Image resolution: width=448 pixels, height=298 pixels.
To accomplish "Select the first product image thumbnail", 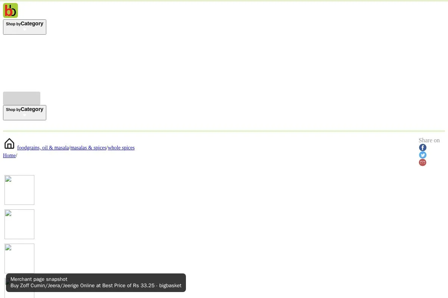I will click(19, 190).
